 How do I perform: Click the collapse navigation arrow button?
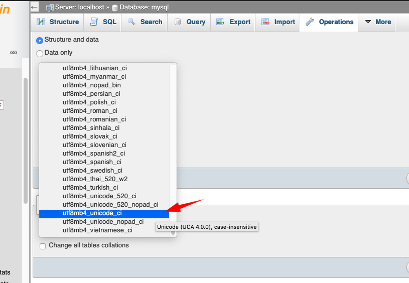pyautogui.click(x=35, y=7)
